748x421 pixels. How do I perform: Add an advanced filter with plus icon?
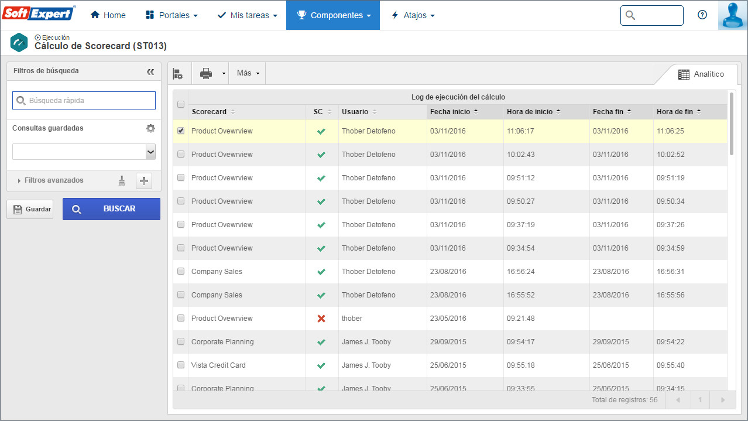coord(144,181)
